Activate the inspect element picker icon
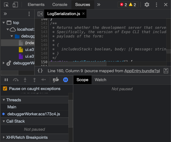The height and width of the screenshot is (142, 171). [6, 5]
